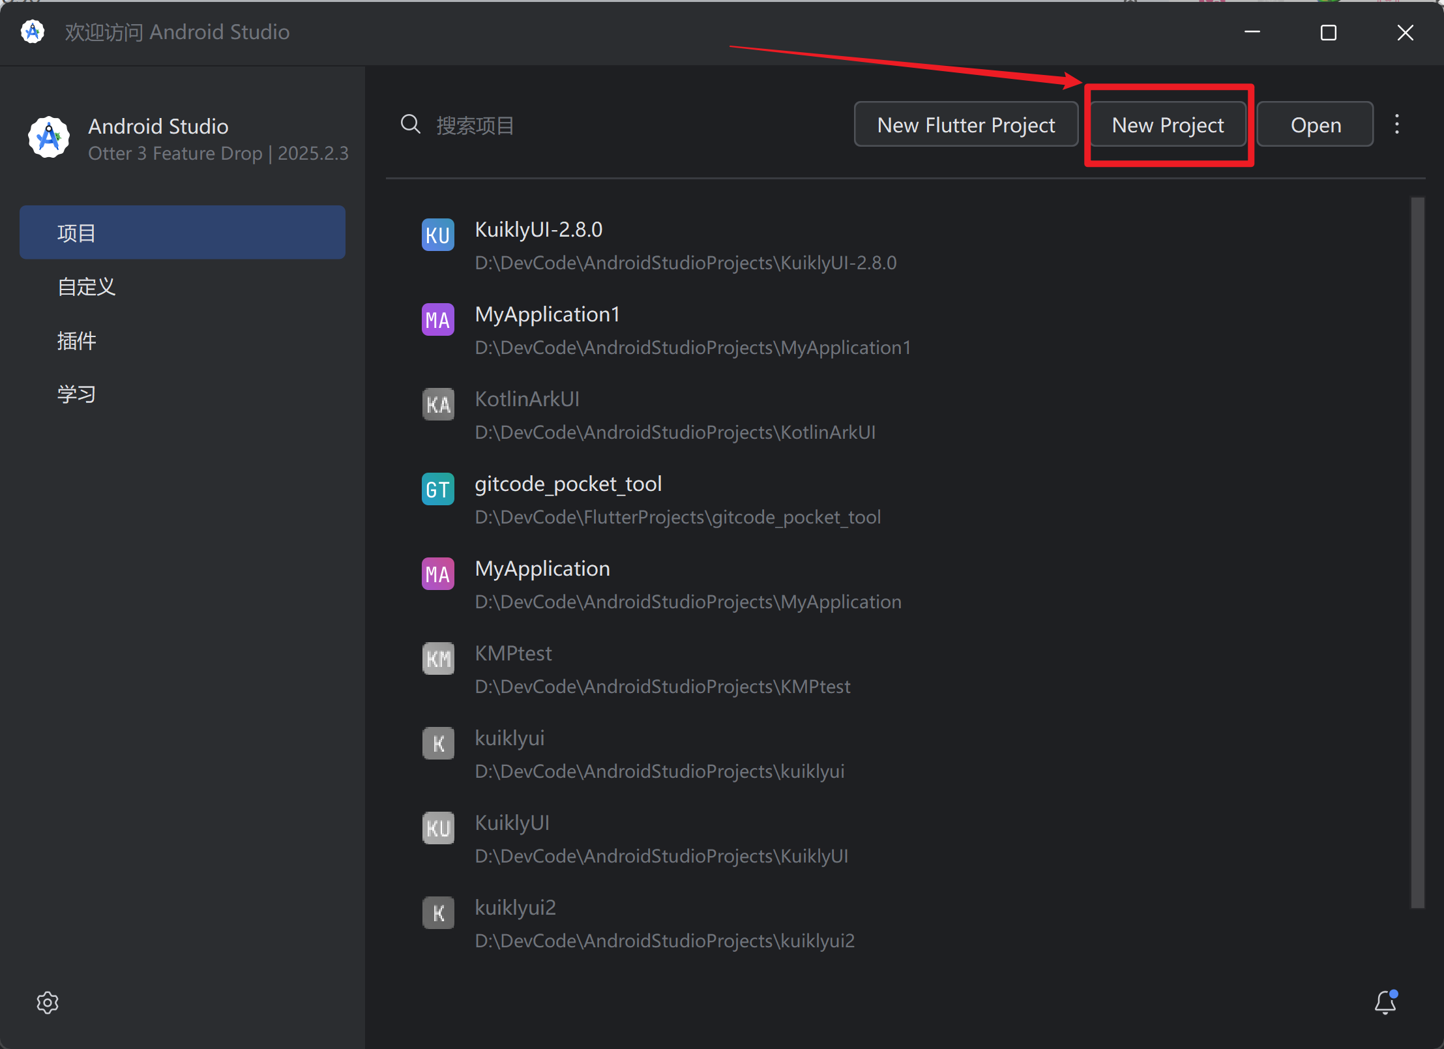Open the 插件 plugins tab

point(77,340)
